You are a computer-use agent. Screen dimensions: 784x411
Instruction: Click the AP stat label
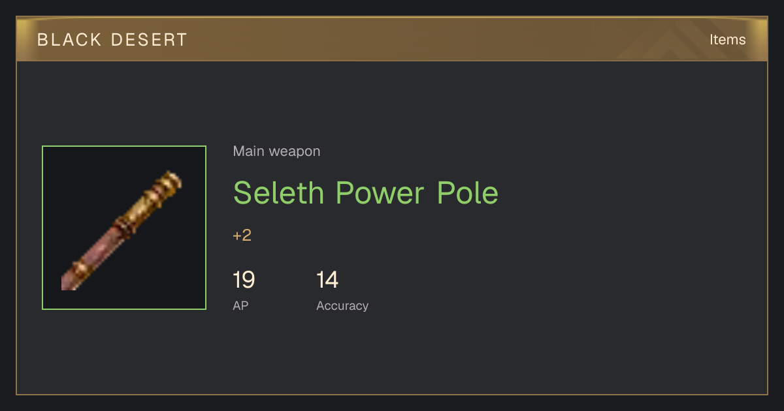(x=240, y=305)
